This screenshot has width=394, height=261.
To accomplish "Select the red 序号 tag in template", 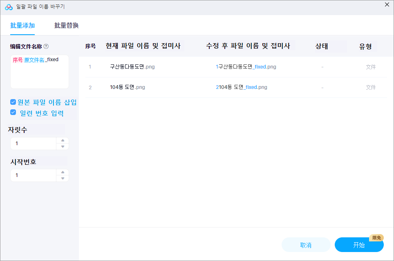I will click(18, 60).
